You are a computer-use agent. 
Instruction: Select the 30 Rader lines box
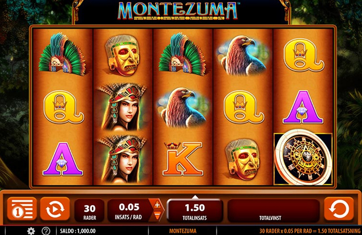[89, 211]
